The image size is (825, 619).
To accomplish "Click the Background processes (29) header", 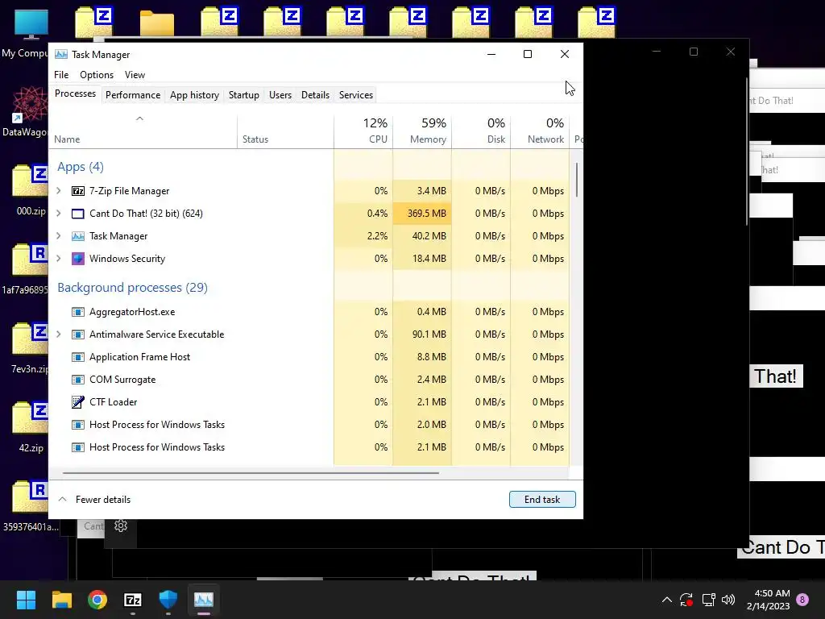I will click(133, 288).
